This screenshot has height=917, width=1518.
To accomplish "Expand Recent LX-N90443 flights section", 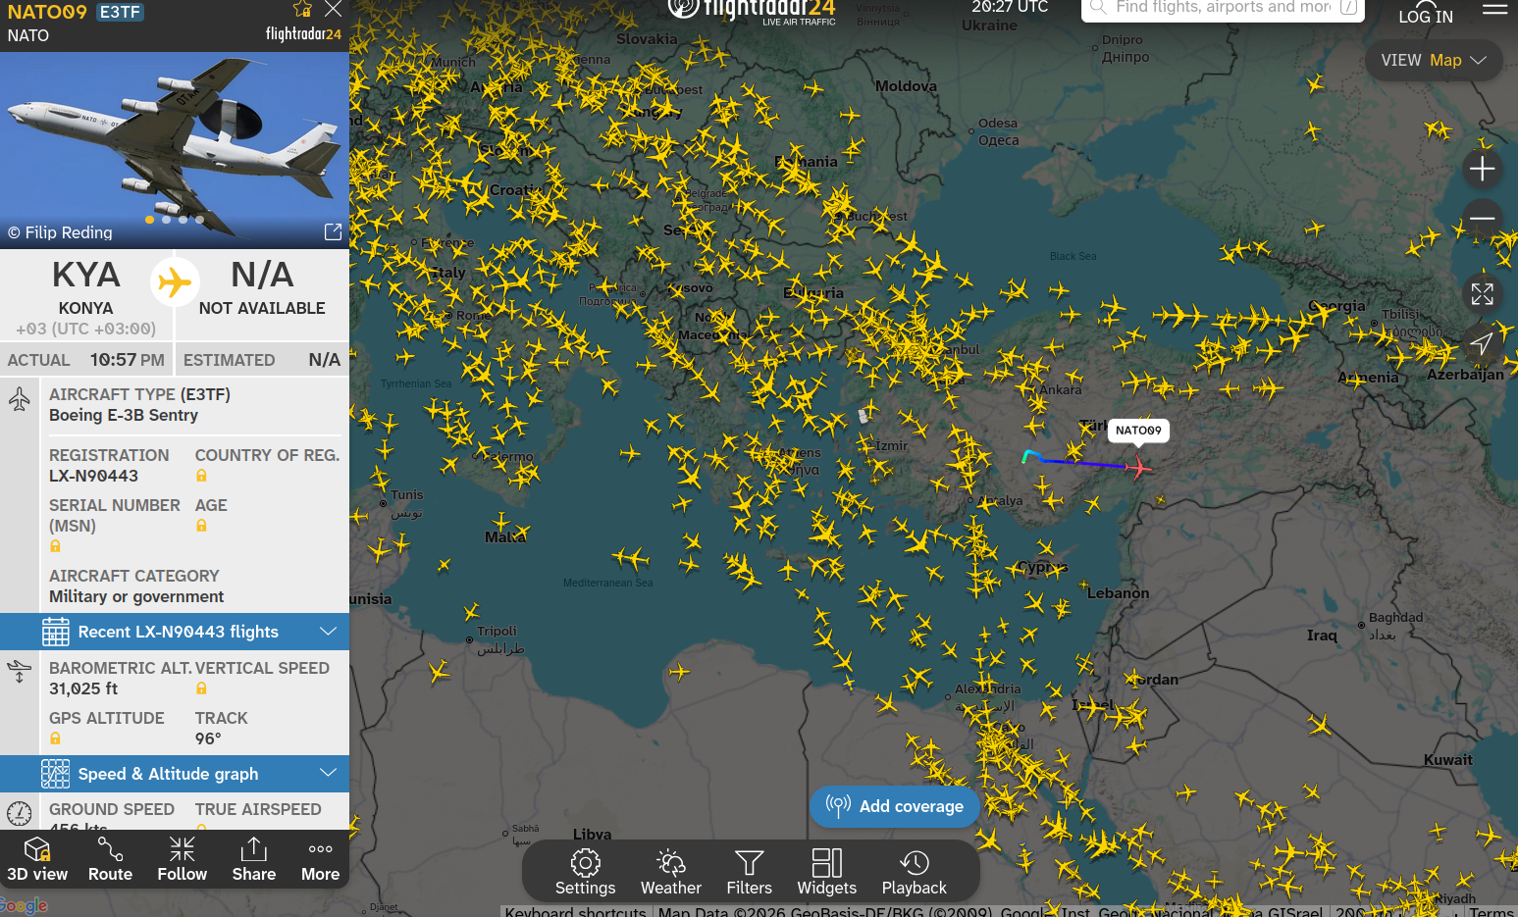I will point(175,632).
